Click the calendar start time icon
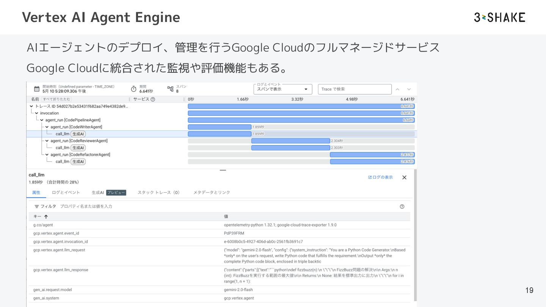546x307 pixels. [37, 89]
